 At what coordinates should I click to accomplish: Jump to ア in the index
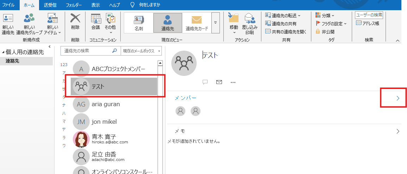64,73
